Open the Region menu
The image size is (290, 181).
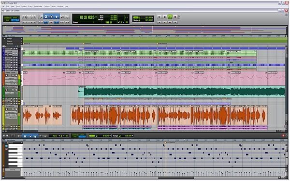click(x=24, y=6)
